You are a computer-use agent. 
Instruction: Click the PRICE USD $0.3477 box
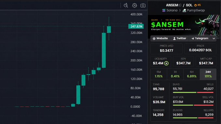[x=166, y=49]
